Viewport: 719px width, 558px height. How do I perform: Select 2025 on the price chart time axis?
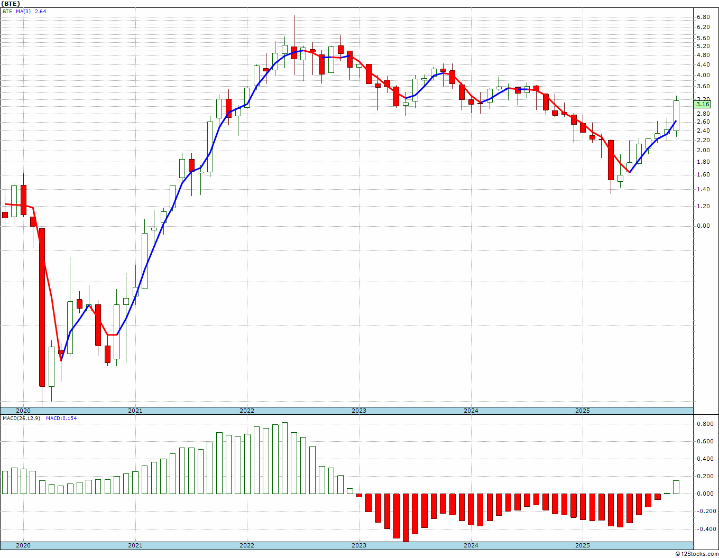pos(583,411)
